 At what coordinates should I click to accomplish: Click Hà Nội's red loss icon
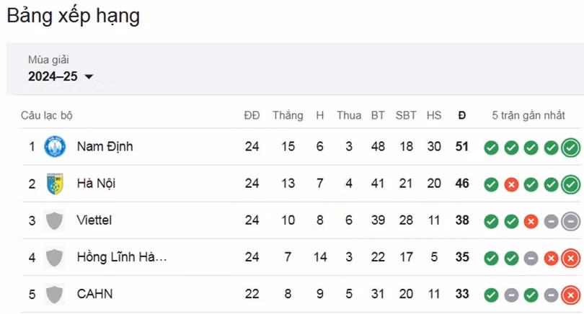(x=511, y=184)
